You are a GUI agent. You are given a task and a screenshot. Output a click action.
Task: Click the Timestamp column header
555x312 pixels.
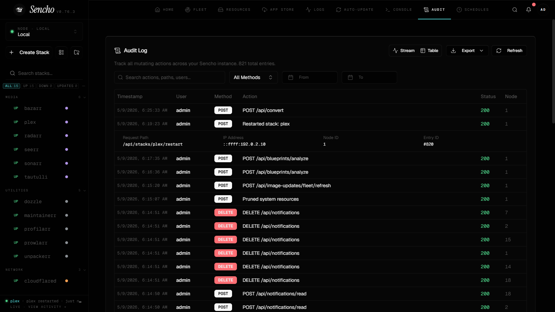tap(130, 96)
